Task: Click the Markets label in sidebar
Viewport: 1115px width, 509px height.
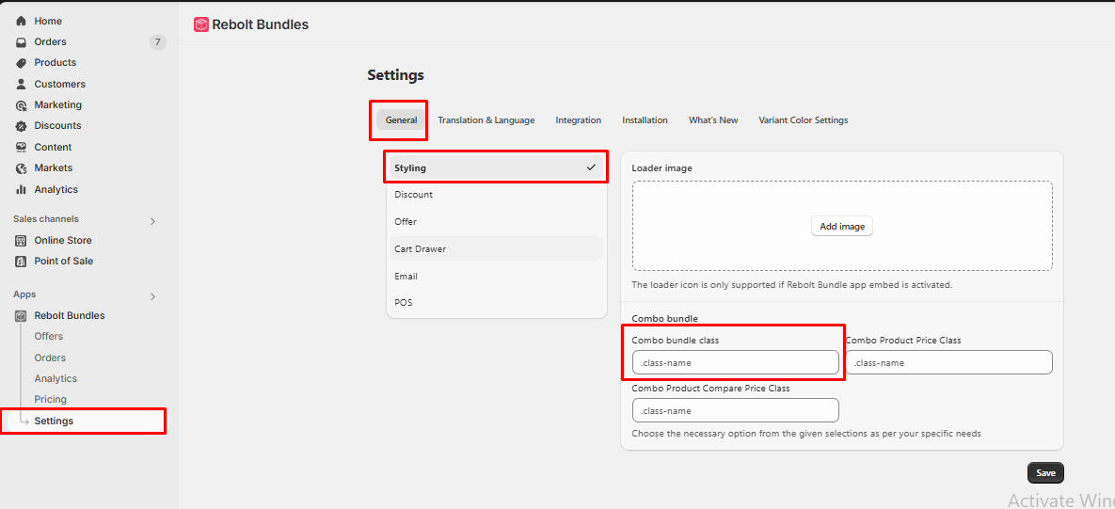Action: tap(54, 167)
